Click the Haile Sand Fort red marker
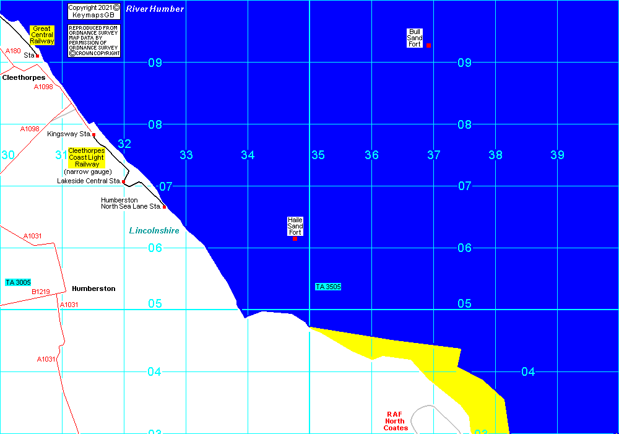The width and height of the screenshot is (619, 434). point(295,238)
